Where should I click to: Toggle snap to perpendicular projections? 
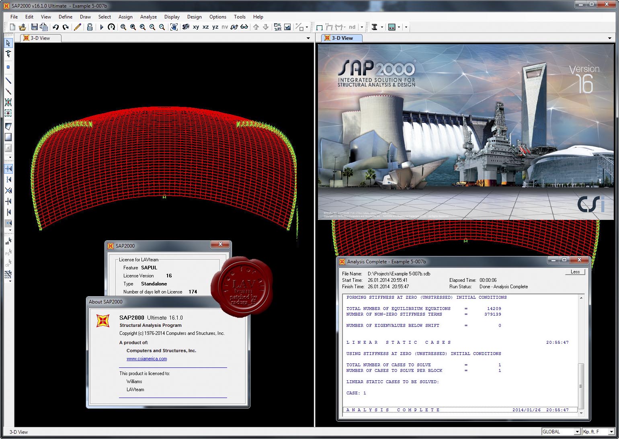coord(8,201)
